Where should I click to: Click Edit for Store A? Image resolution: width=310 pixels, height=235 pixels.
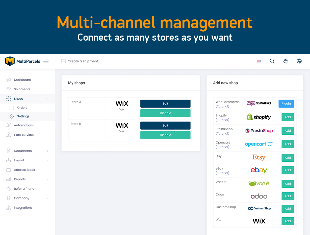click(165, 104)
